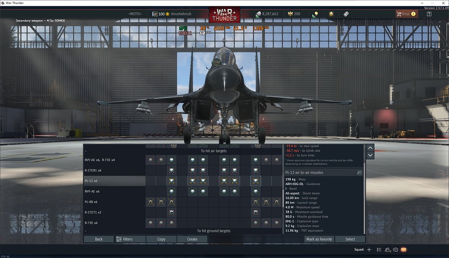Click Select to confirm the preset
The width and height of the screenshot is (449, 258).
(x=350, y=239)
